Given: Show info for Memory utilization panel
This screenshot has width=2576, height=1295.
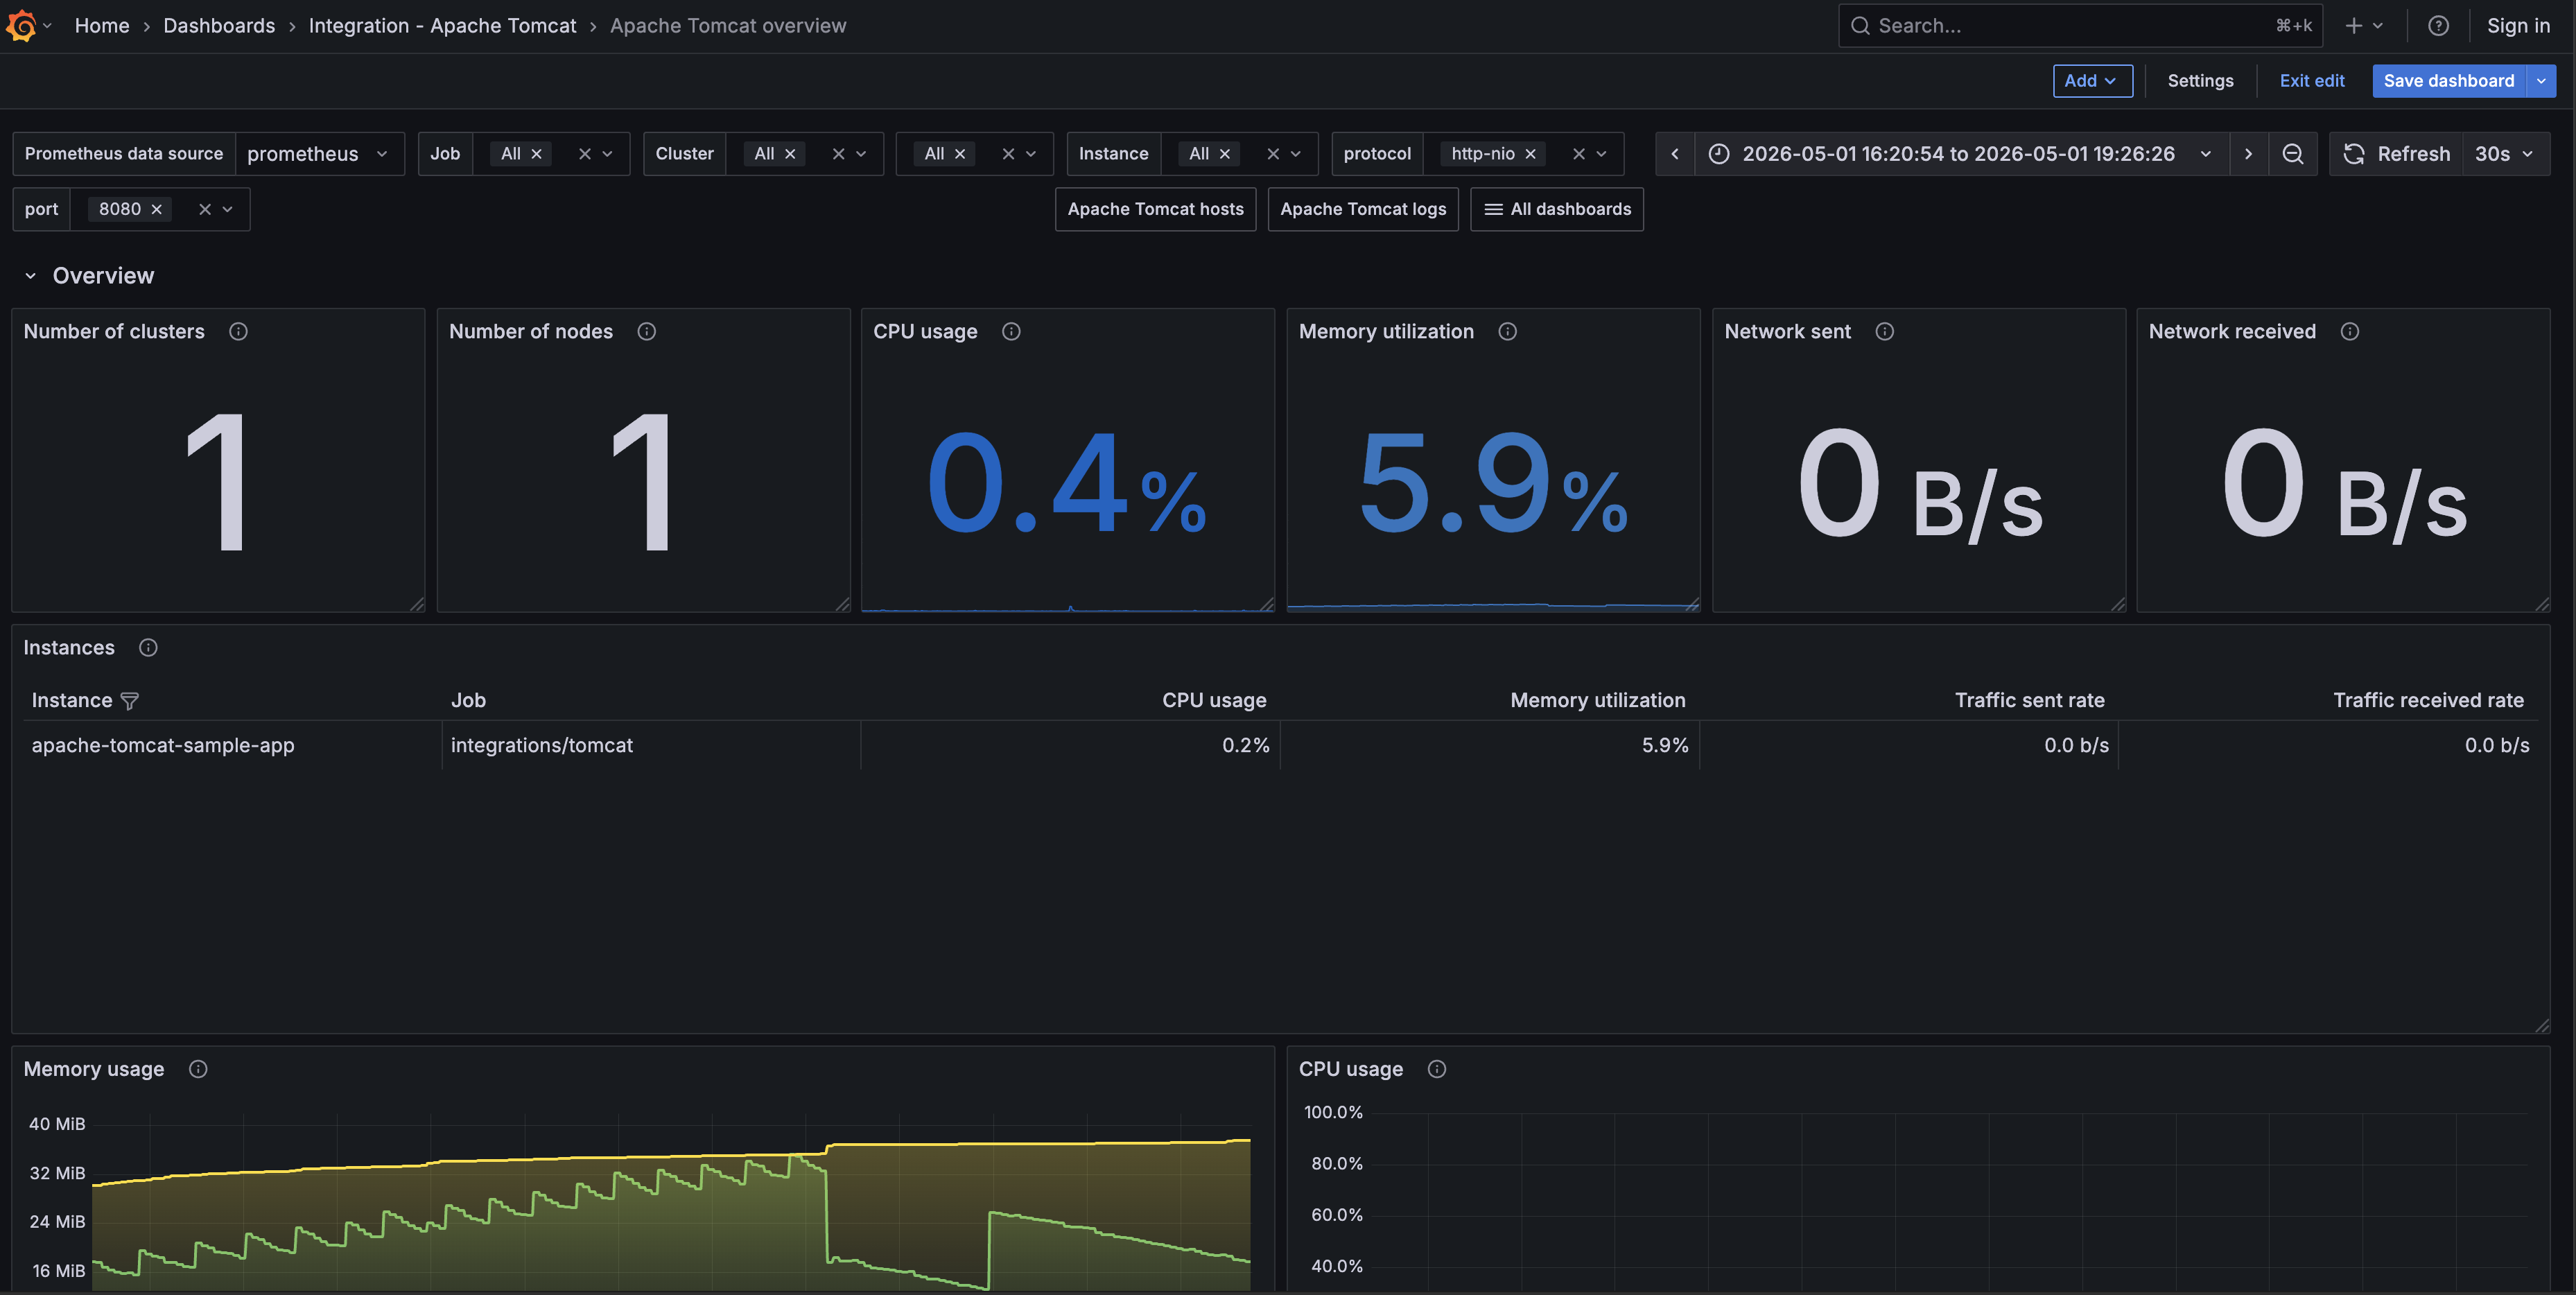Looking at the screenshot, I should [x=1507, y=332].
